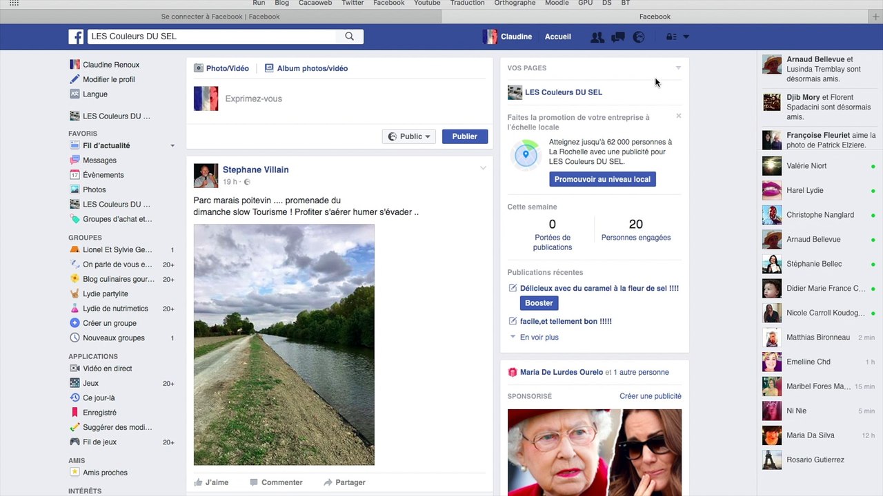
Task: Open the account menu arrow in top bar
Action: (686, 37)
